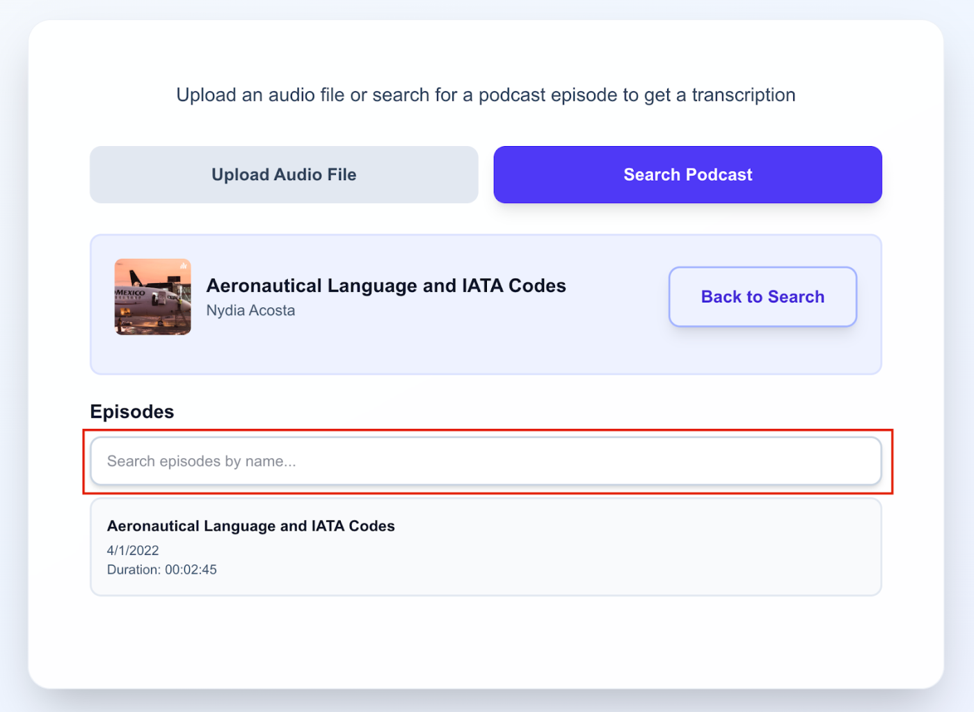The height and width of the screenshot is (712, 974).
Task: Click the transcription instructions text
Action: (x=485, y=95)
